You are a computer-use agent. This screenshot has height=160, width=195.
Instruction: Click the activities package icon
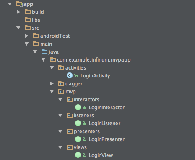[x=61, y=67]
